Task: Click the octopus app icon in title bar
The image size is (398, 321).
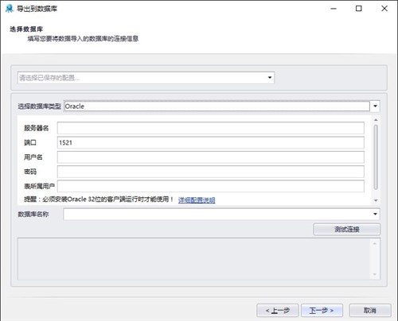Action: tap(10, 9)
